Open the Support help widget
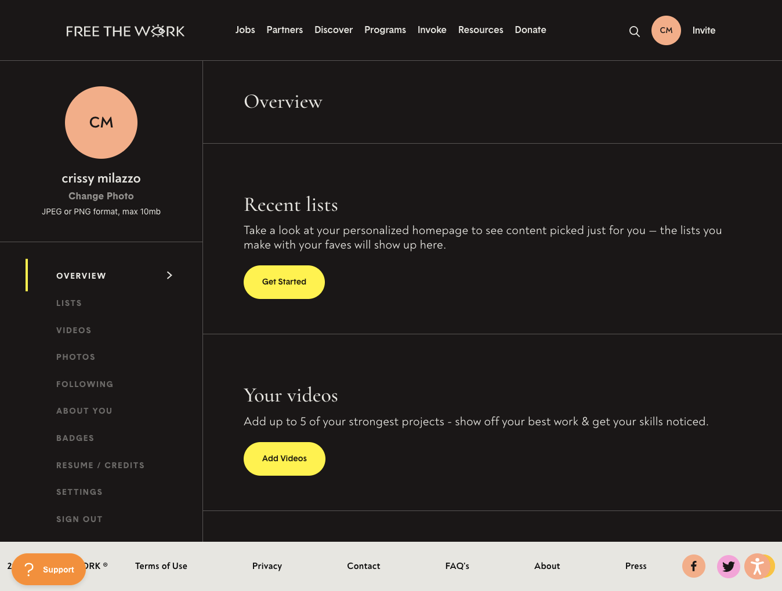Viewport: 782px width, 591px height. point(49,569)
